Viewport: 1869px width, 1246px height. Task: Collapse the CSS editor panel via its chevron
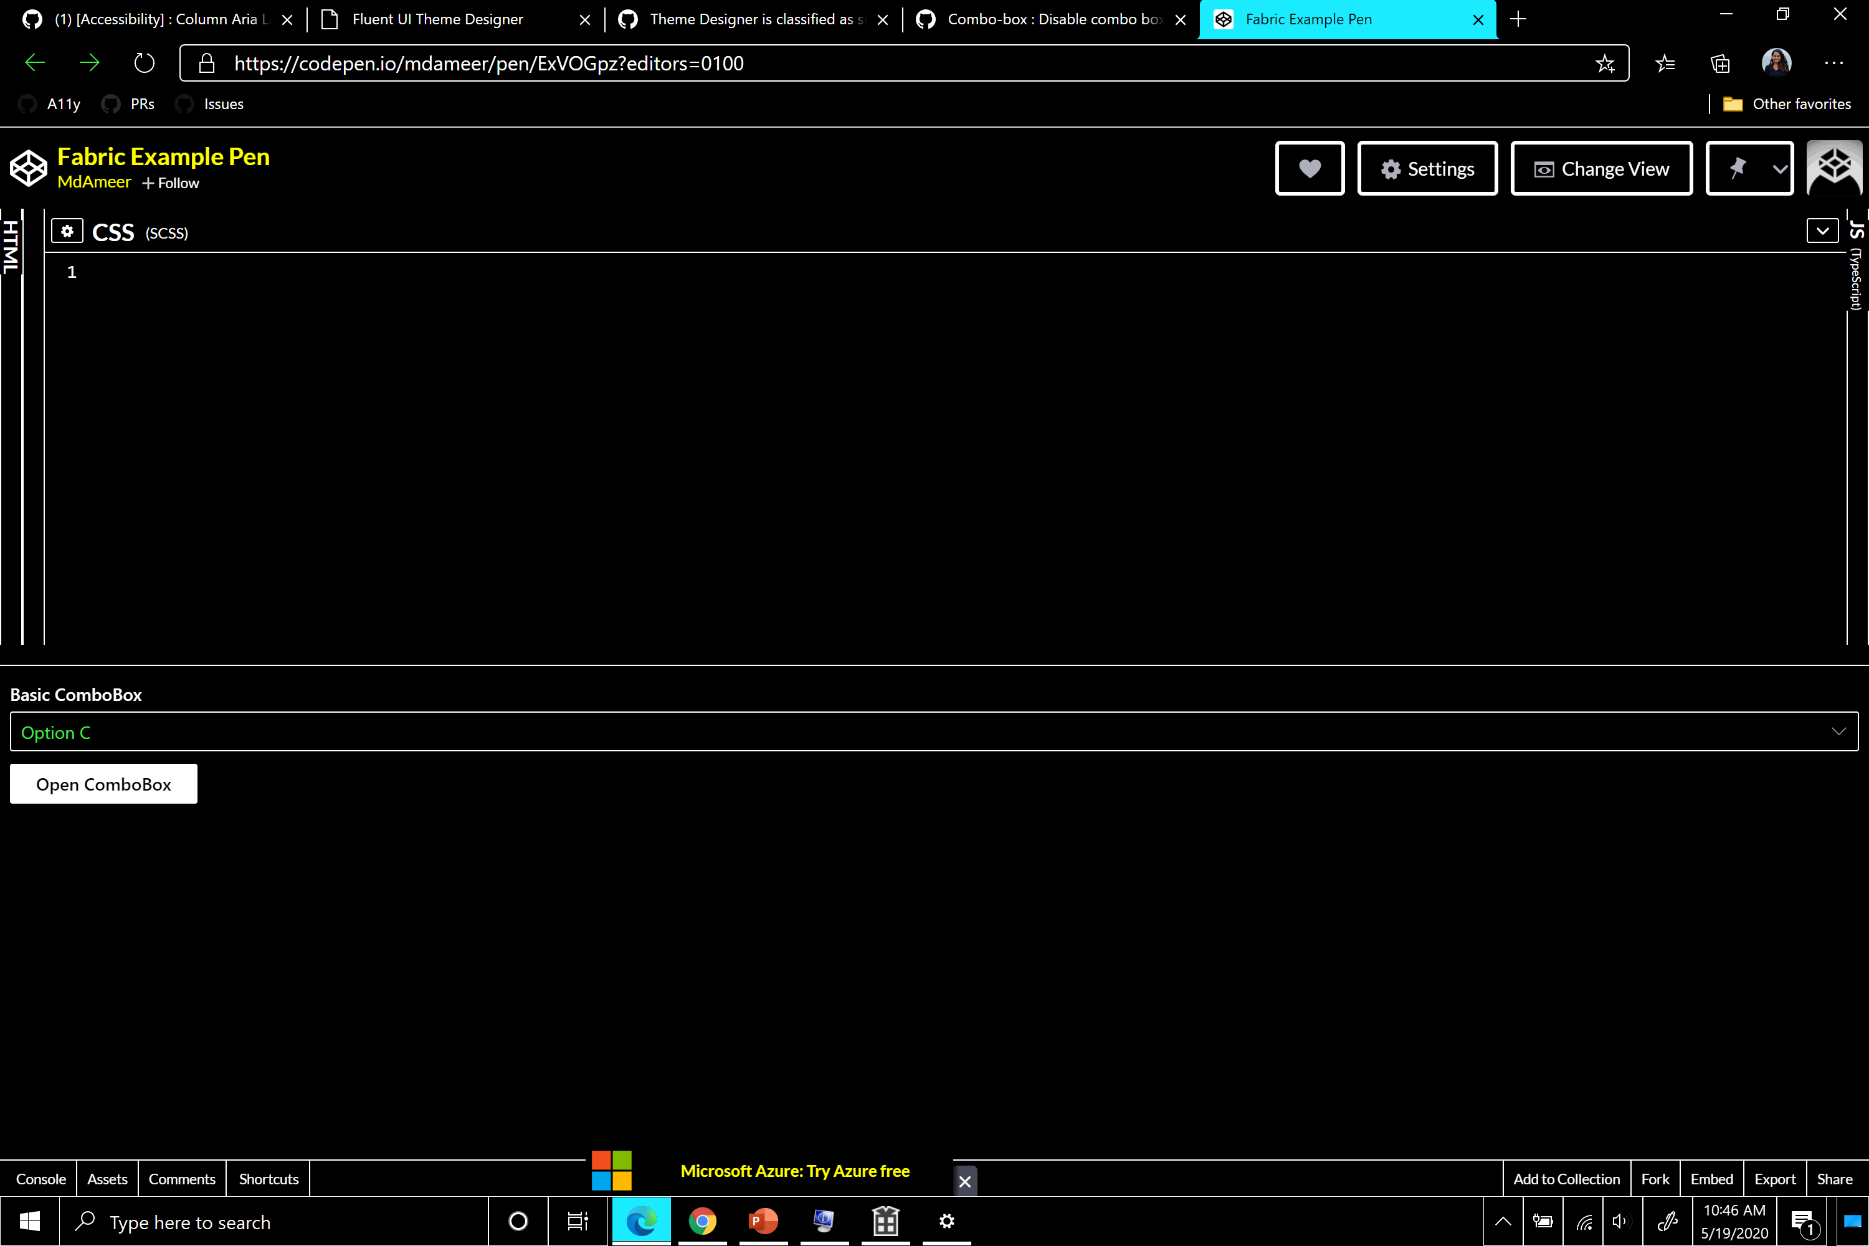coord(1822,230)
